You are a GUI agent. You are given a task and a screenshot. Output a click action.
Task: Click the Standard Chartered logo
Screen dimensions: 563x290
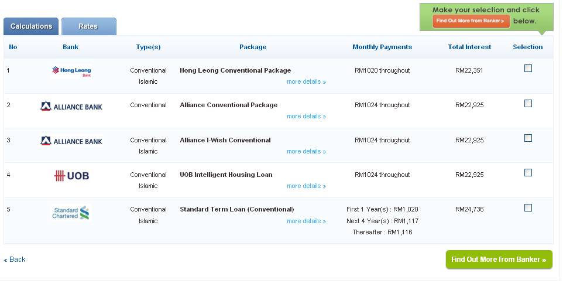click(71, 213)
